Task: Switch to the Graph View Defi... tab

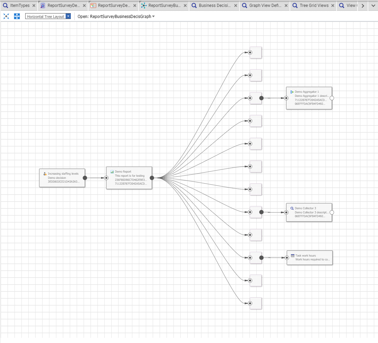Action: click(265, 5)
